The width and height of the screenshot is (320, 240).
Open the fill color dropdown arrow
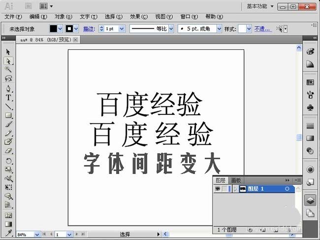click(x=60, y=29)
